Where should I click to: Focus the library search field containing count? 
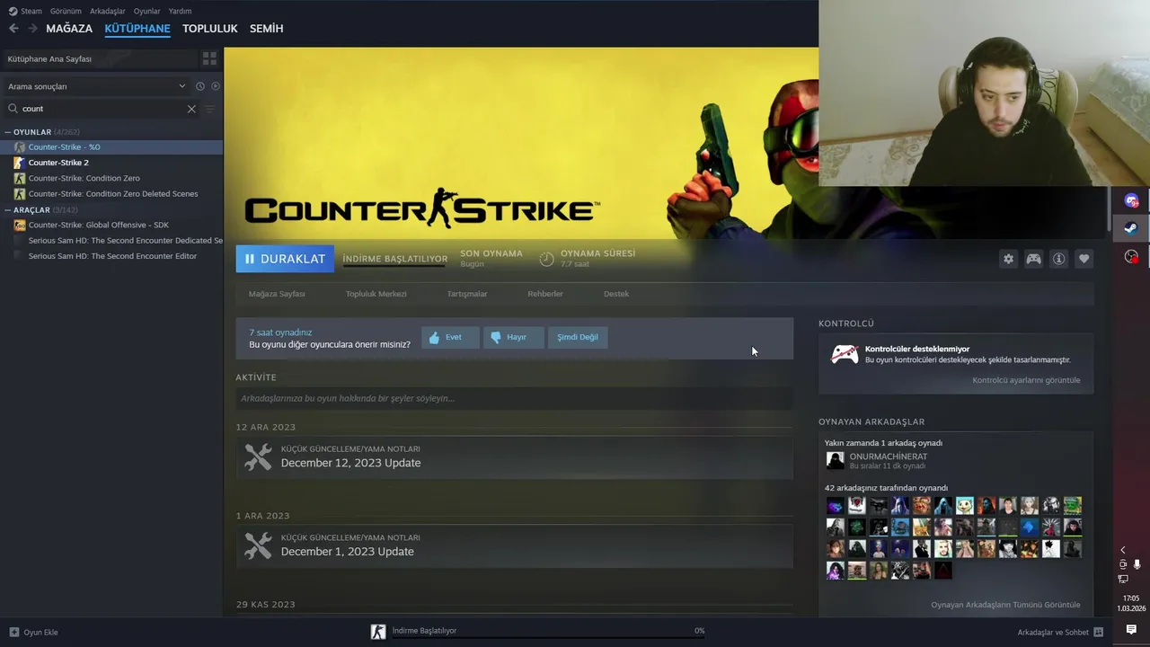[101, 109]
